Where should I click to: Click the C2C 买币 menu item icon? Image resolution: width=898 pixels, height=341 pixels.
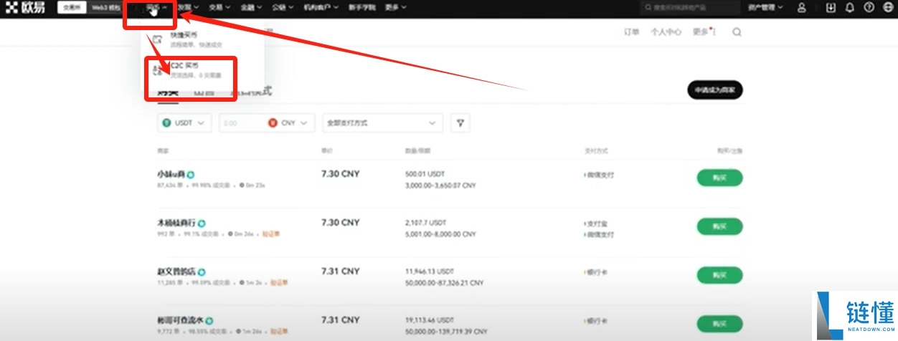[158, 69]
